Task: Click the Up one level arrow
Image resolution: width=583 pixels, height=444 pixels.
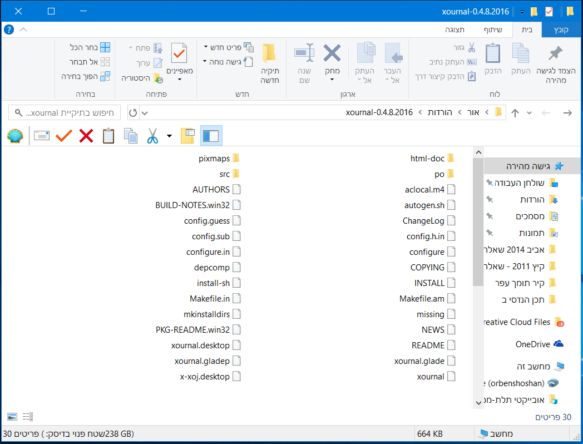Action: click(x=515, y=113)
